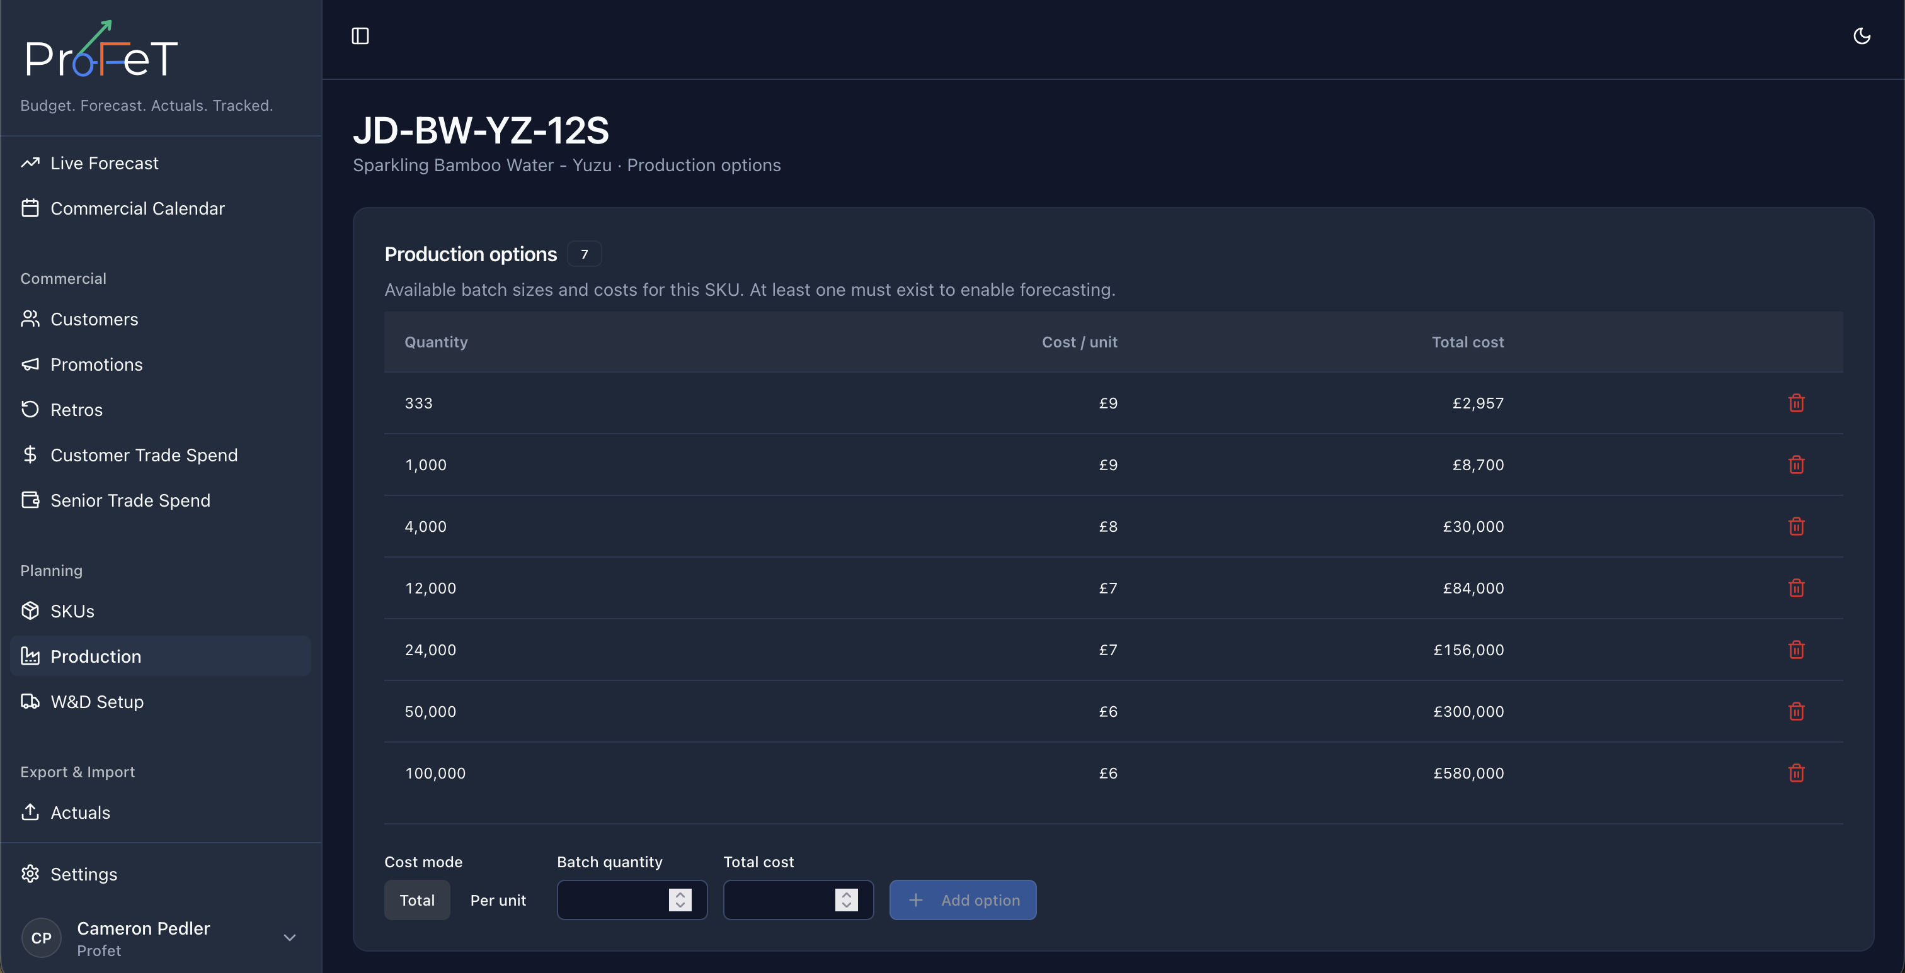Click the £580,000 total cost cell
Screen dimensions: 1905x973
tap(1468, 773)
